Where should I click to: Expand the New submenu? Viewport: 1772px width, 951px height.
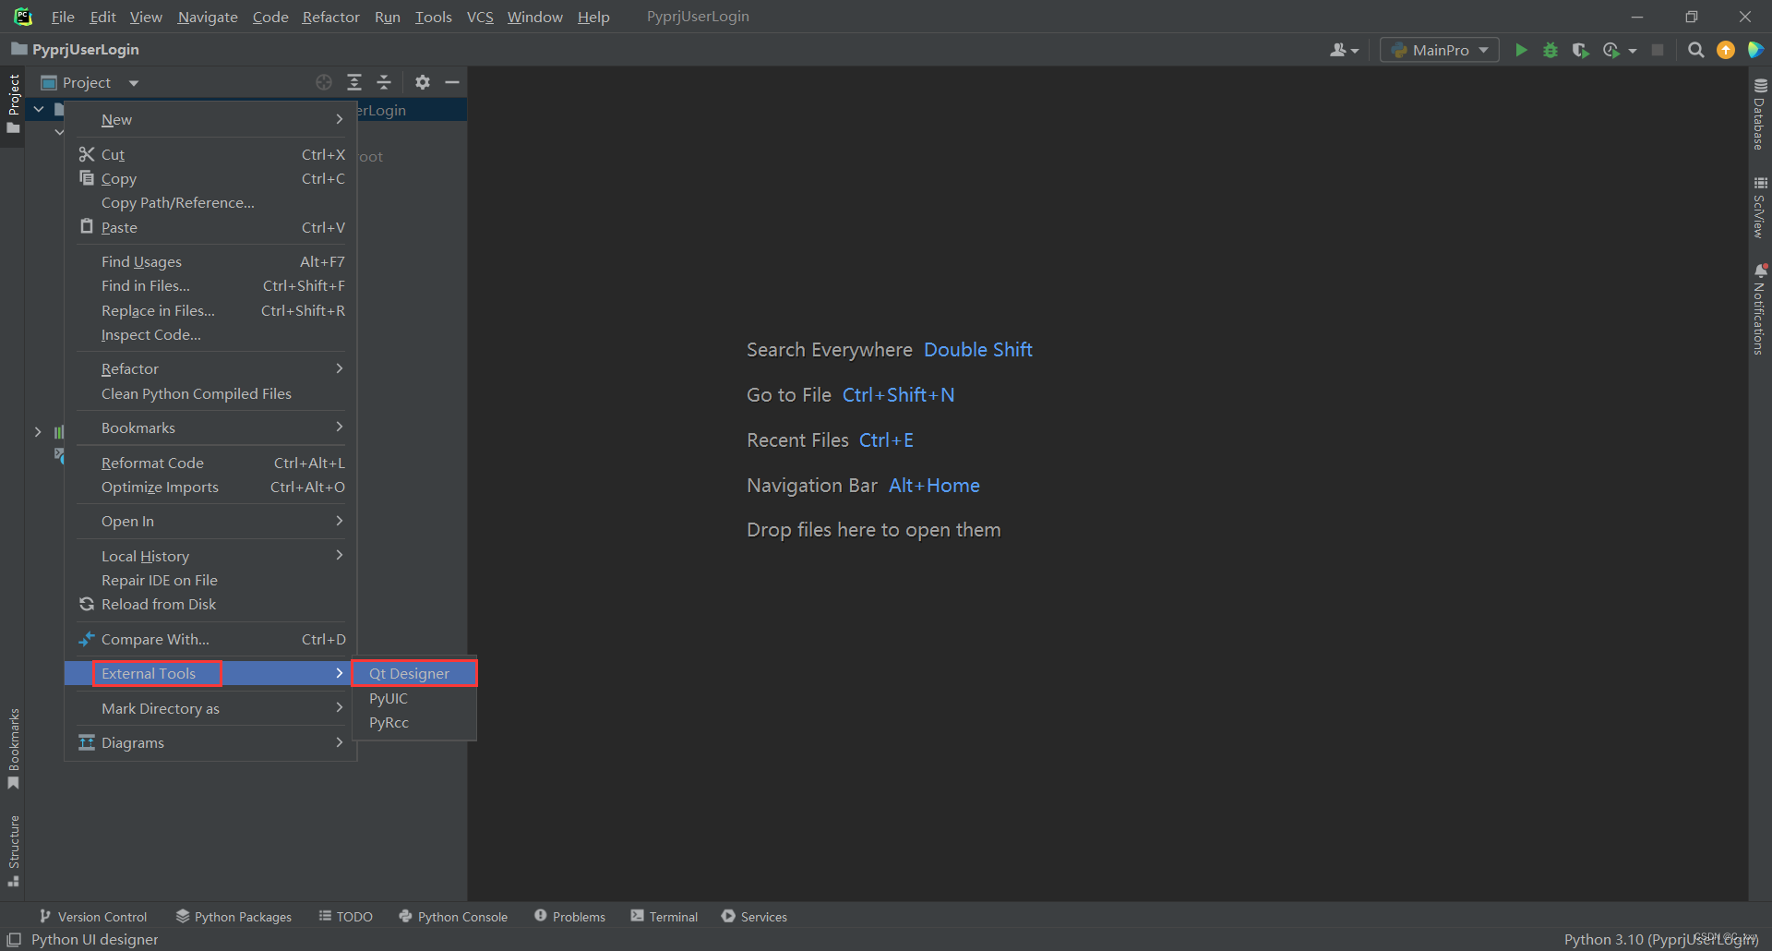(210, 119)
